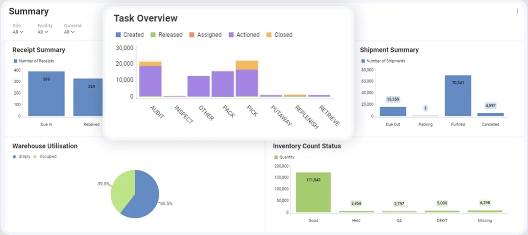Expand the Facility filter dropdown
This screenshot has width=528, height=235.
coord(43,32)
